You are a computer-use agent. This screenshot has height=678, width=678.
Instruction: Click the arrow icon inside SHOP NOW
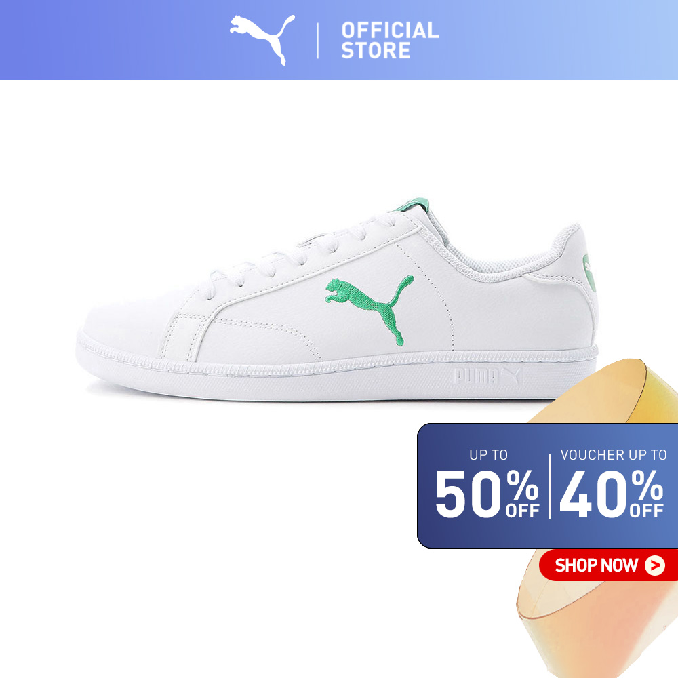655,565
